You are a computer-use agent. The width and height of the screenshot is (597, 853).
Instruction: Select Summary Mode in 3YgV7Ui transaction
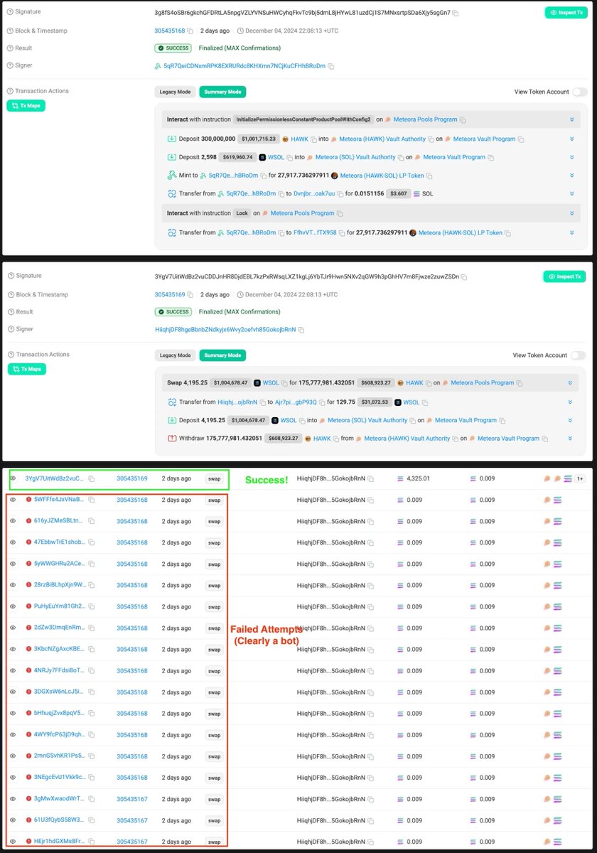[x=222, y=355]
